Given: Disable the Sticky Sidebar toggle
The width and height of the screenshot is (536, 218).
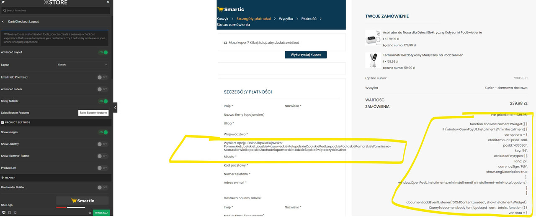Looking at the screenshot, I should point(103,101).
